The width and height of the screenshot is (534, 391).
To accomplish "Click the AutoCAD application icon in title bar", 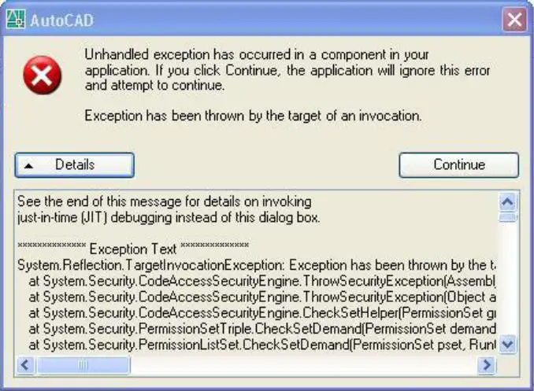I will [16, 19].
